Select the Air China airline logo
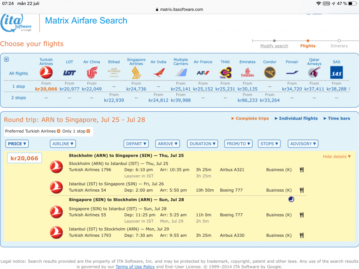 [92, 73]
